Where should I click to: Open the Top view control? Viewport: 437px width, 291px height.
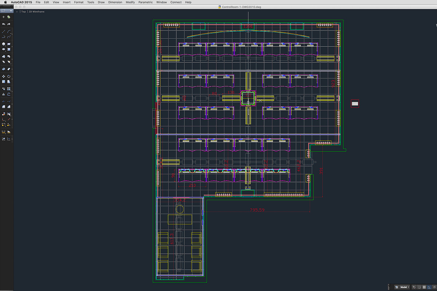point(24,11)
